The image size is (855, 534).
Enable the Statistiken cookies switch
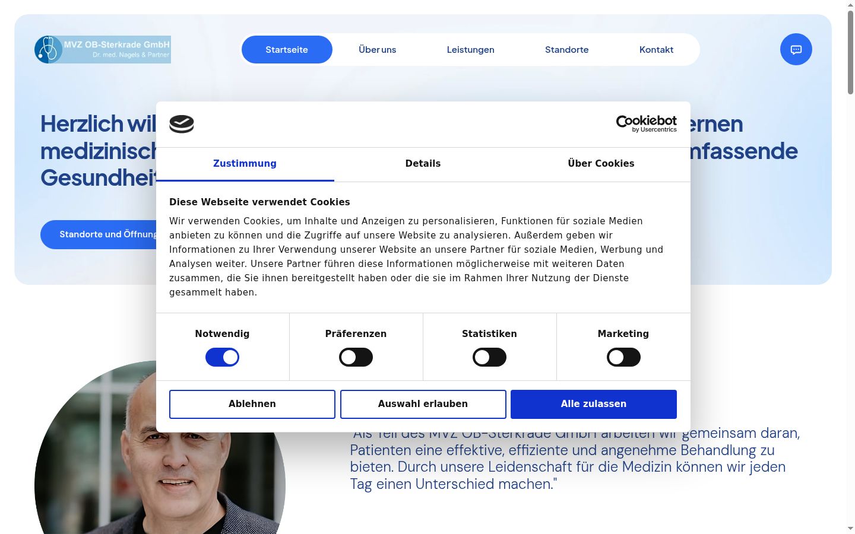489,357
